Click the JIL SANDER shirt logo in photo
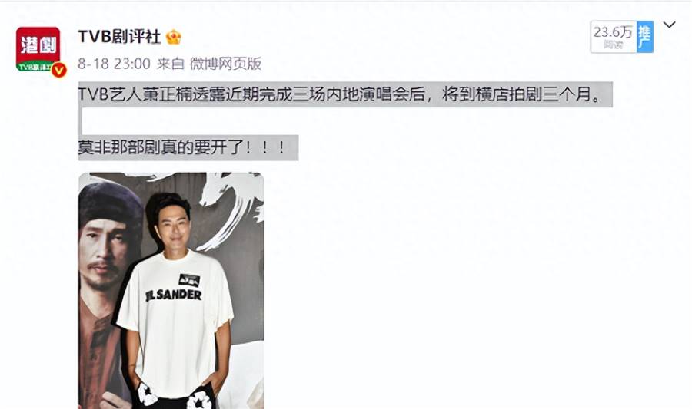The image size is (692, 409). coord(174,295)
